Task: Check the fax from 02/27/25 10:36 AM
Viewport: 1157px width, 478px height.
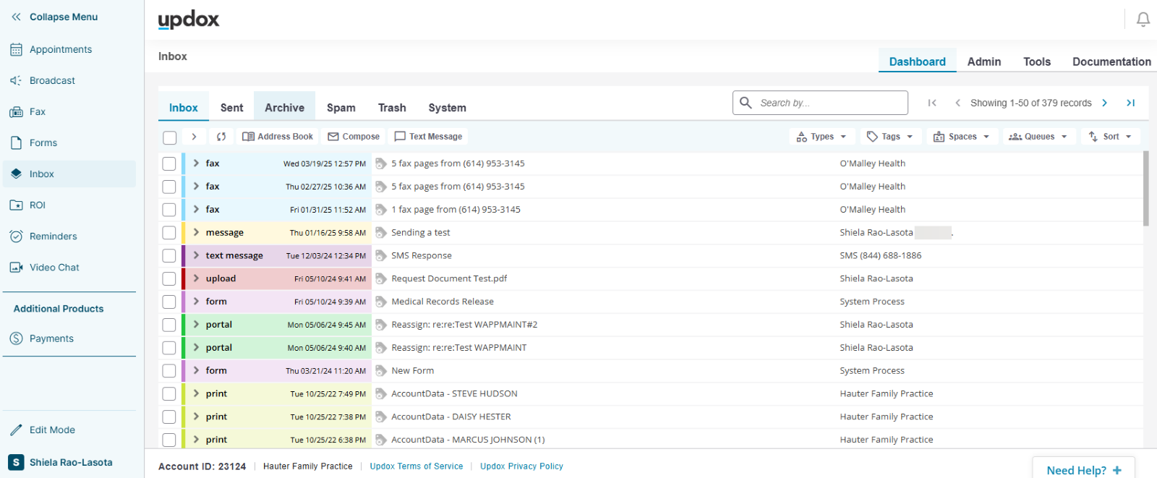Action: point(169,187)
